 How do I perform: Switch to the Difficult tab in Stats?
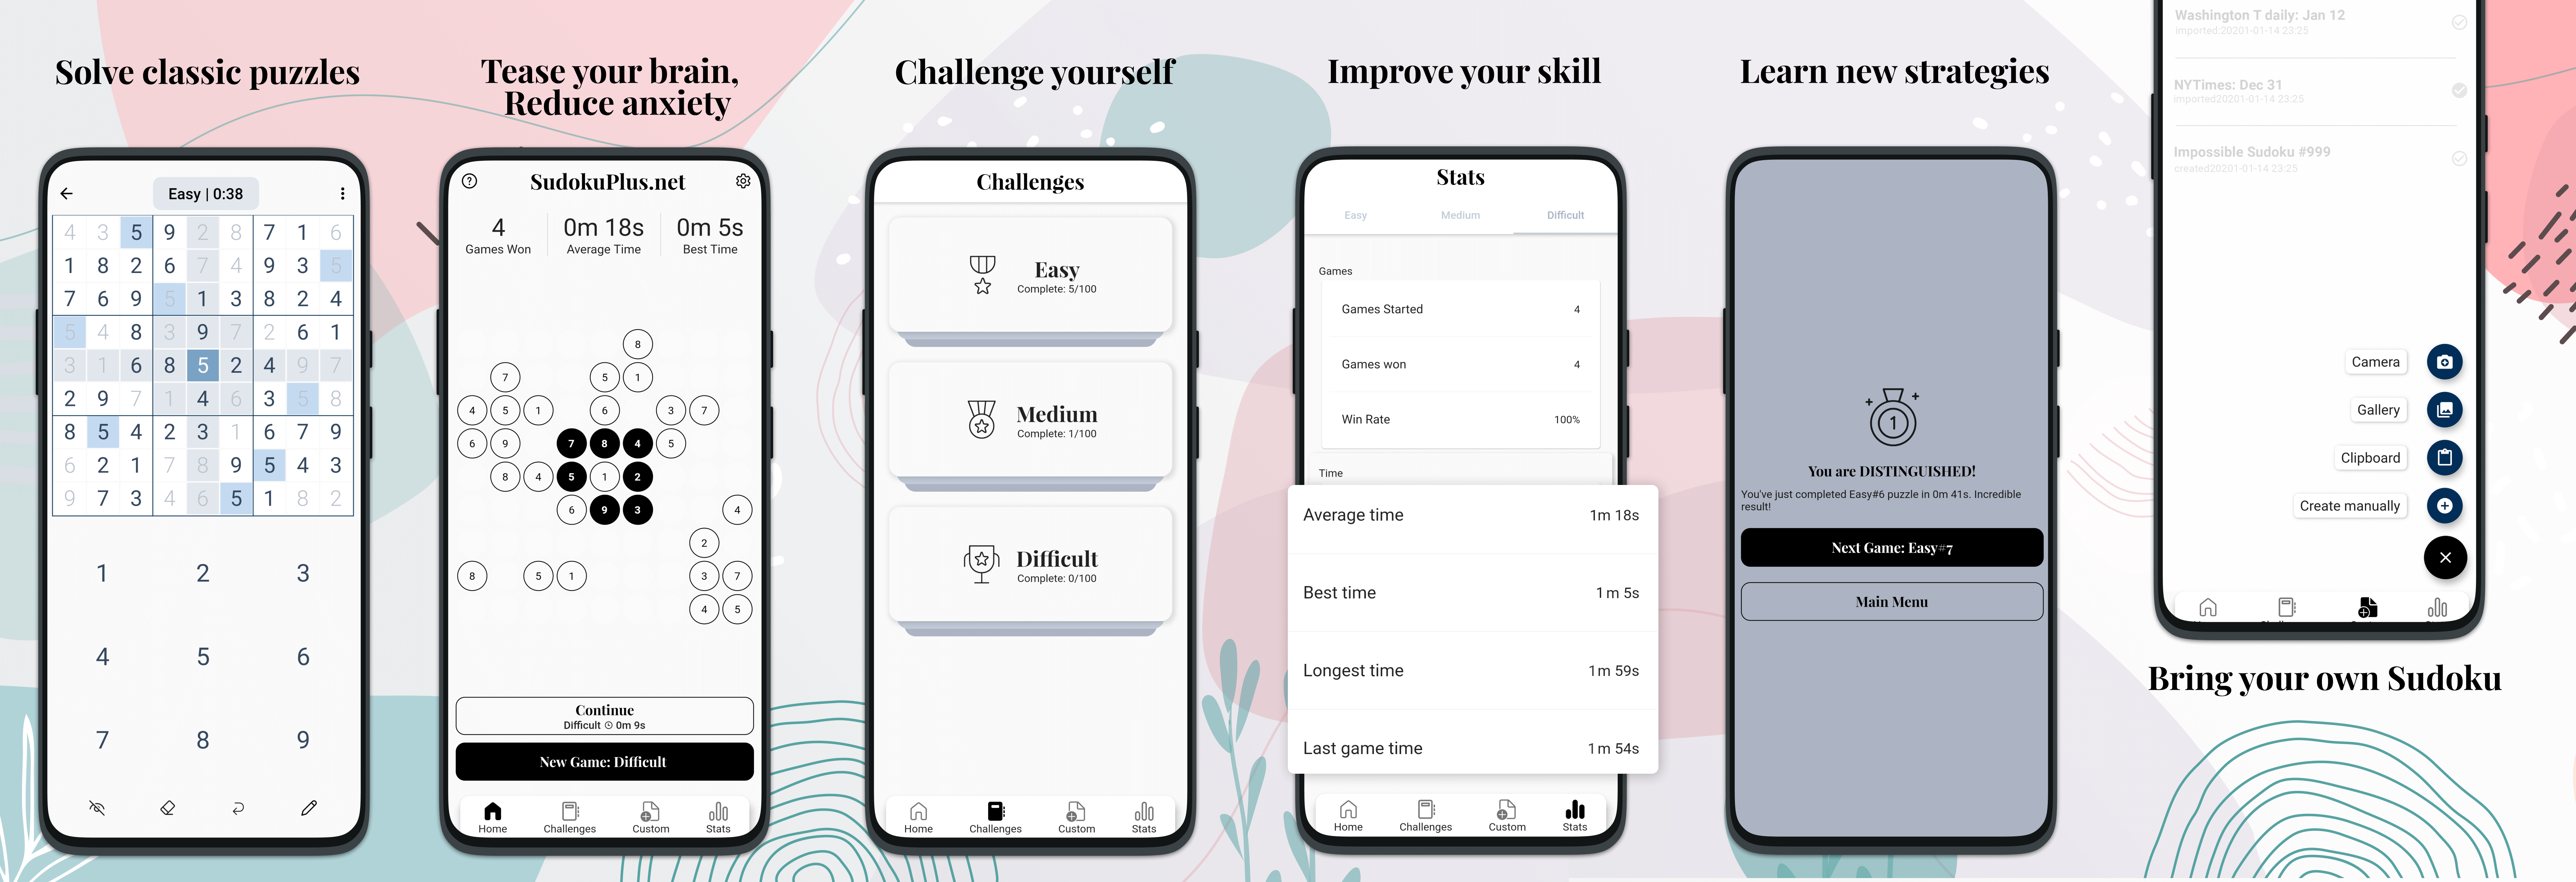click(1564, 215)
